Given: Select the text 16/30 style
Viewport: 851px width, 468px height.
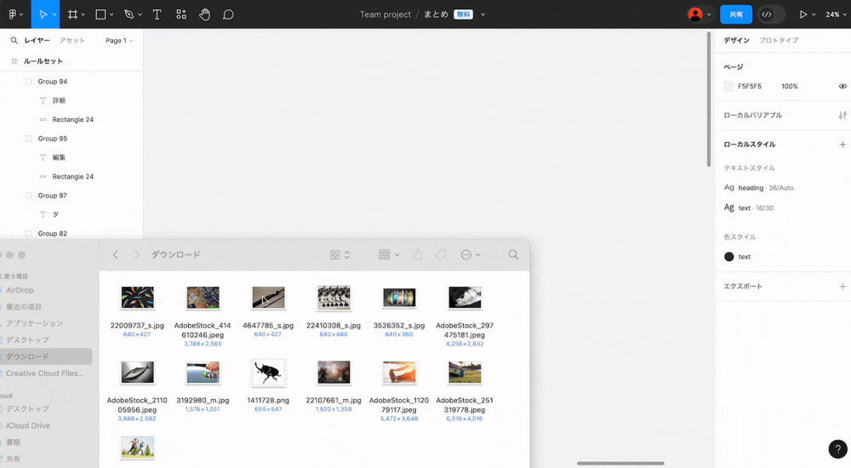Looking at the screenshot, I should tap(749, 208).
